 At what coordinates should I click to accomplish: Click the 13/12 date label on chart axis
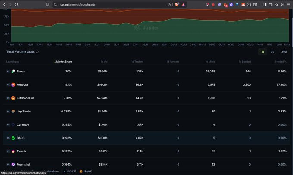[287, 45]
